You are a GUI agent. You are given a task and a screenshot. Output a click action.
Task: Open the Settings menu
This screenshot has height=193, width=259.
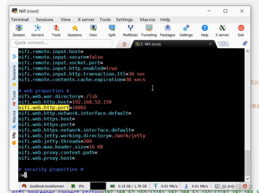[x=124, y=20]
